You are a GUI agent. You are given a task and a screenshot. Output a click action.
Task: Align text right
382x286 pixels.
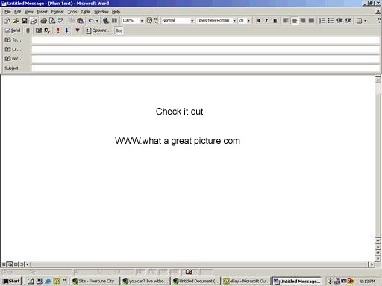[x=303, y=21]
